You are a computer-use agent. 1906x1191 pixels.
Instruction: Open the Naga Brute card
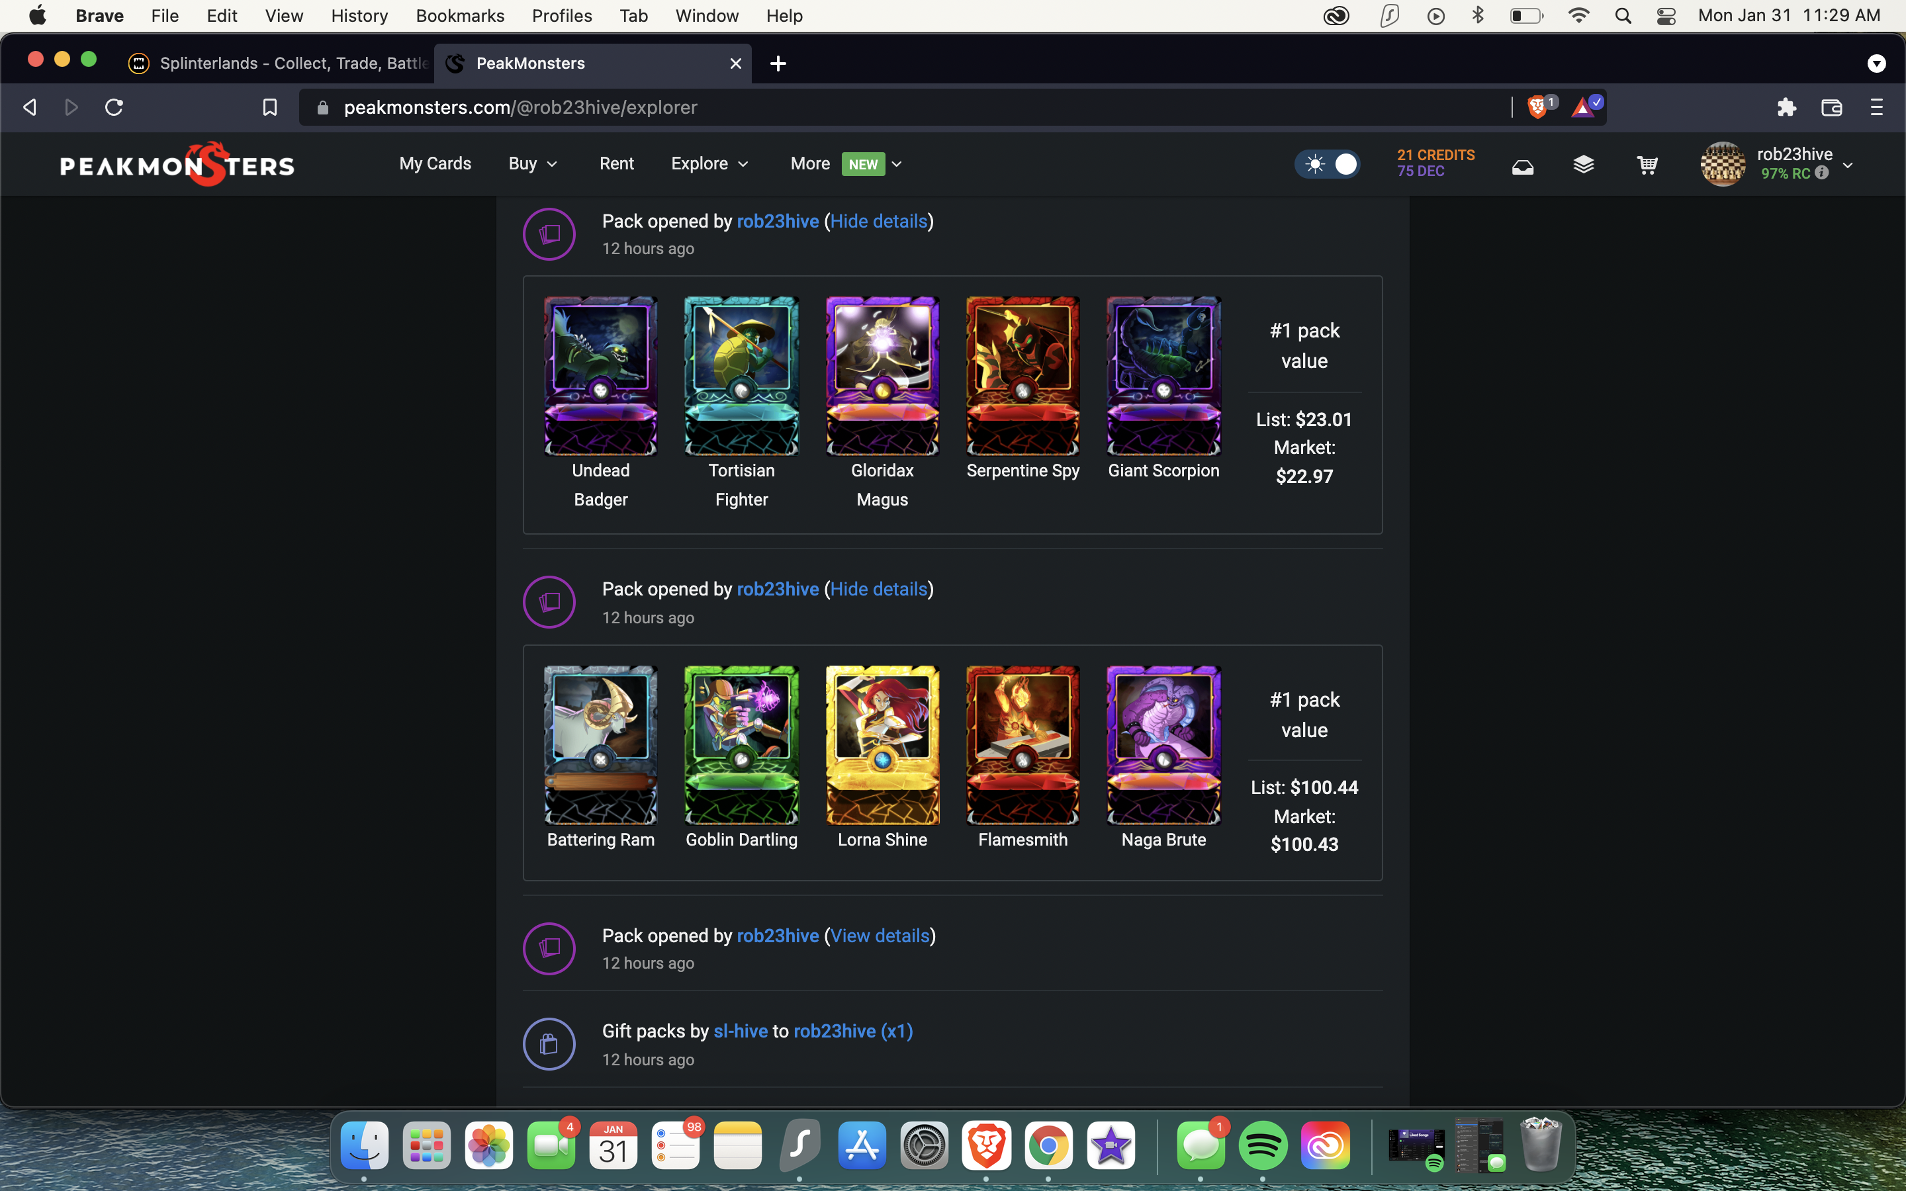point(1164,745)
